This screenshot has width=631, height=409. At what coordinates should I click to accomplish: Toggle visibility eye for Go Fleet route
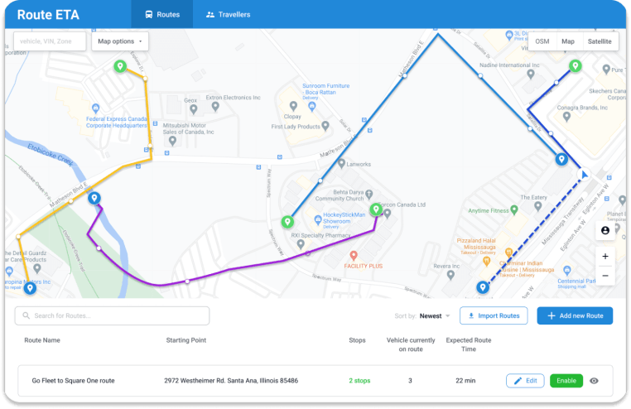coord(595,381)
